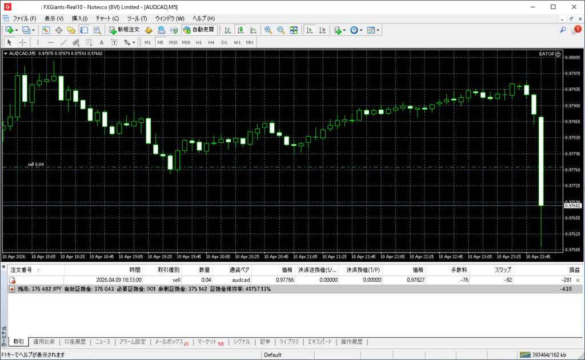
Task: Open the indicators list dropdown
Action: (x=344, y=30)
